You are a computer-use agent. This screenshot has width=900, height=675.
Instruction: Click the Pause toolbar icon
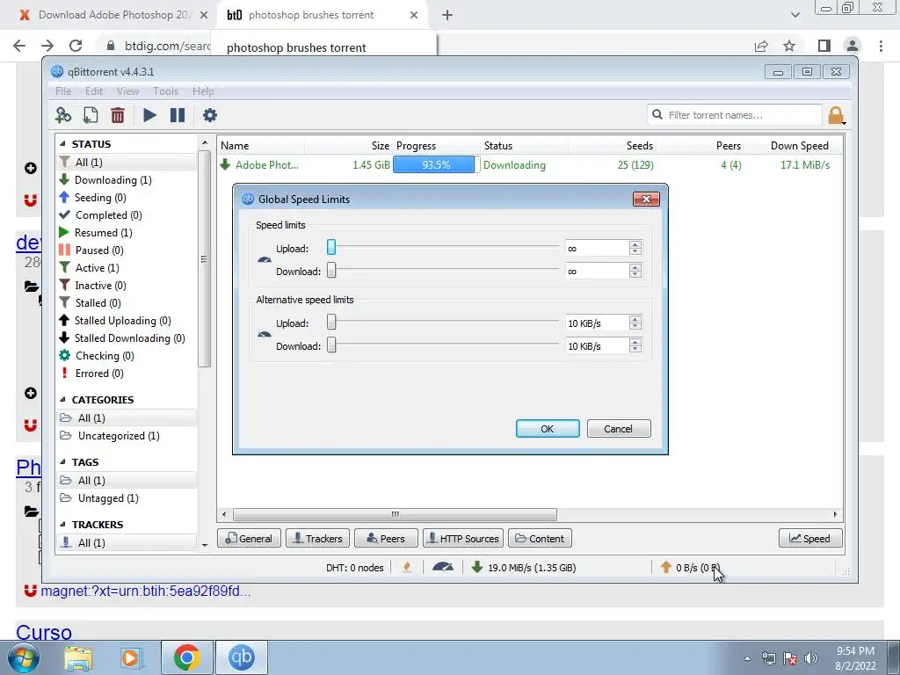(x=178, y=115)
